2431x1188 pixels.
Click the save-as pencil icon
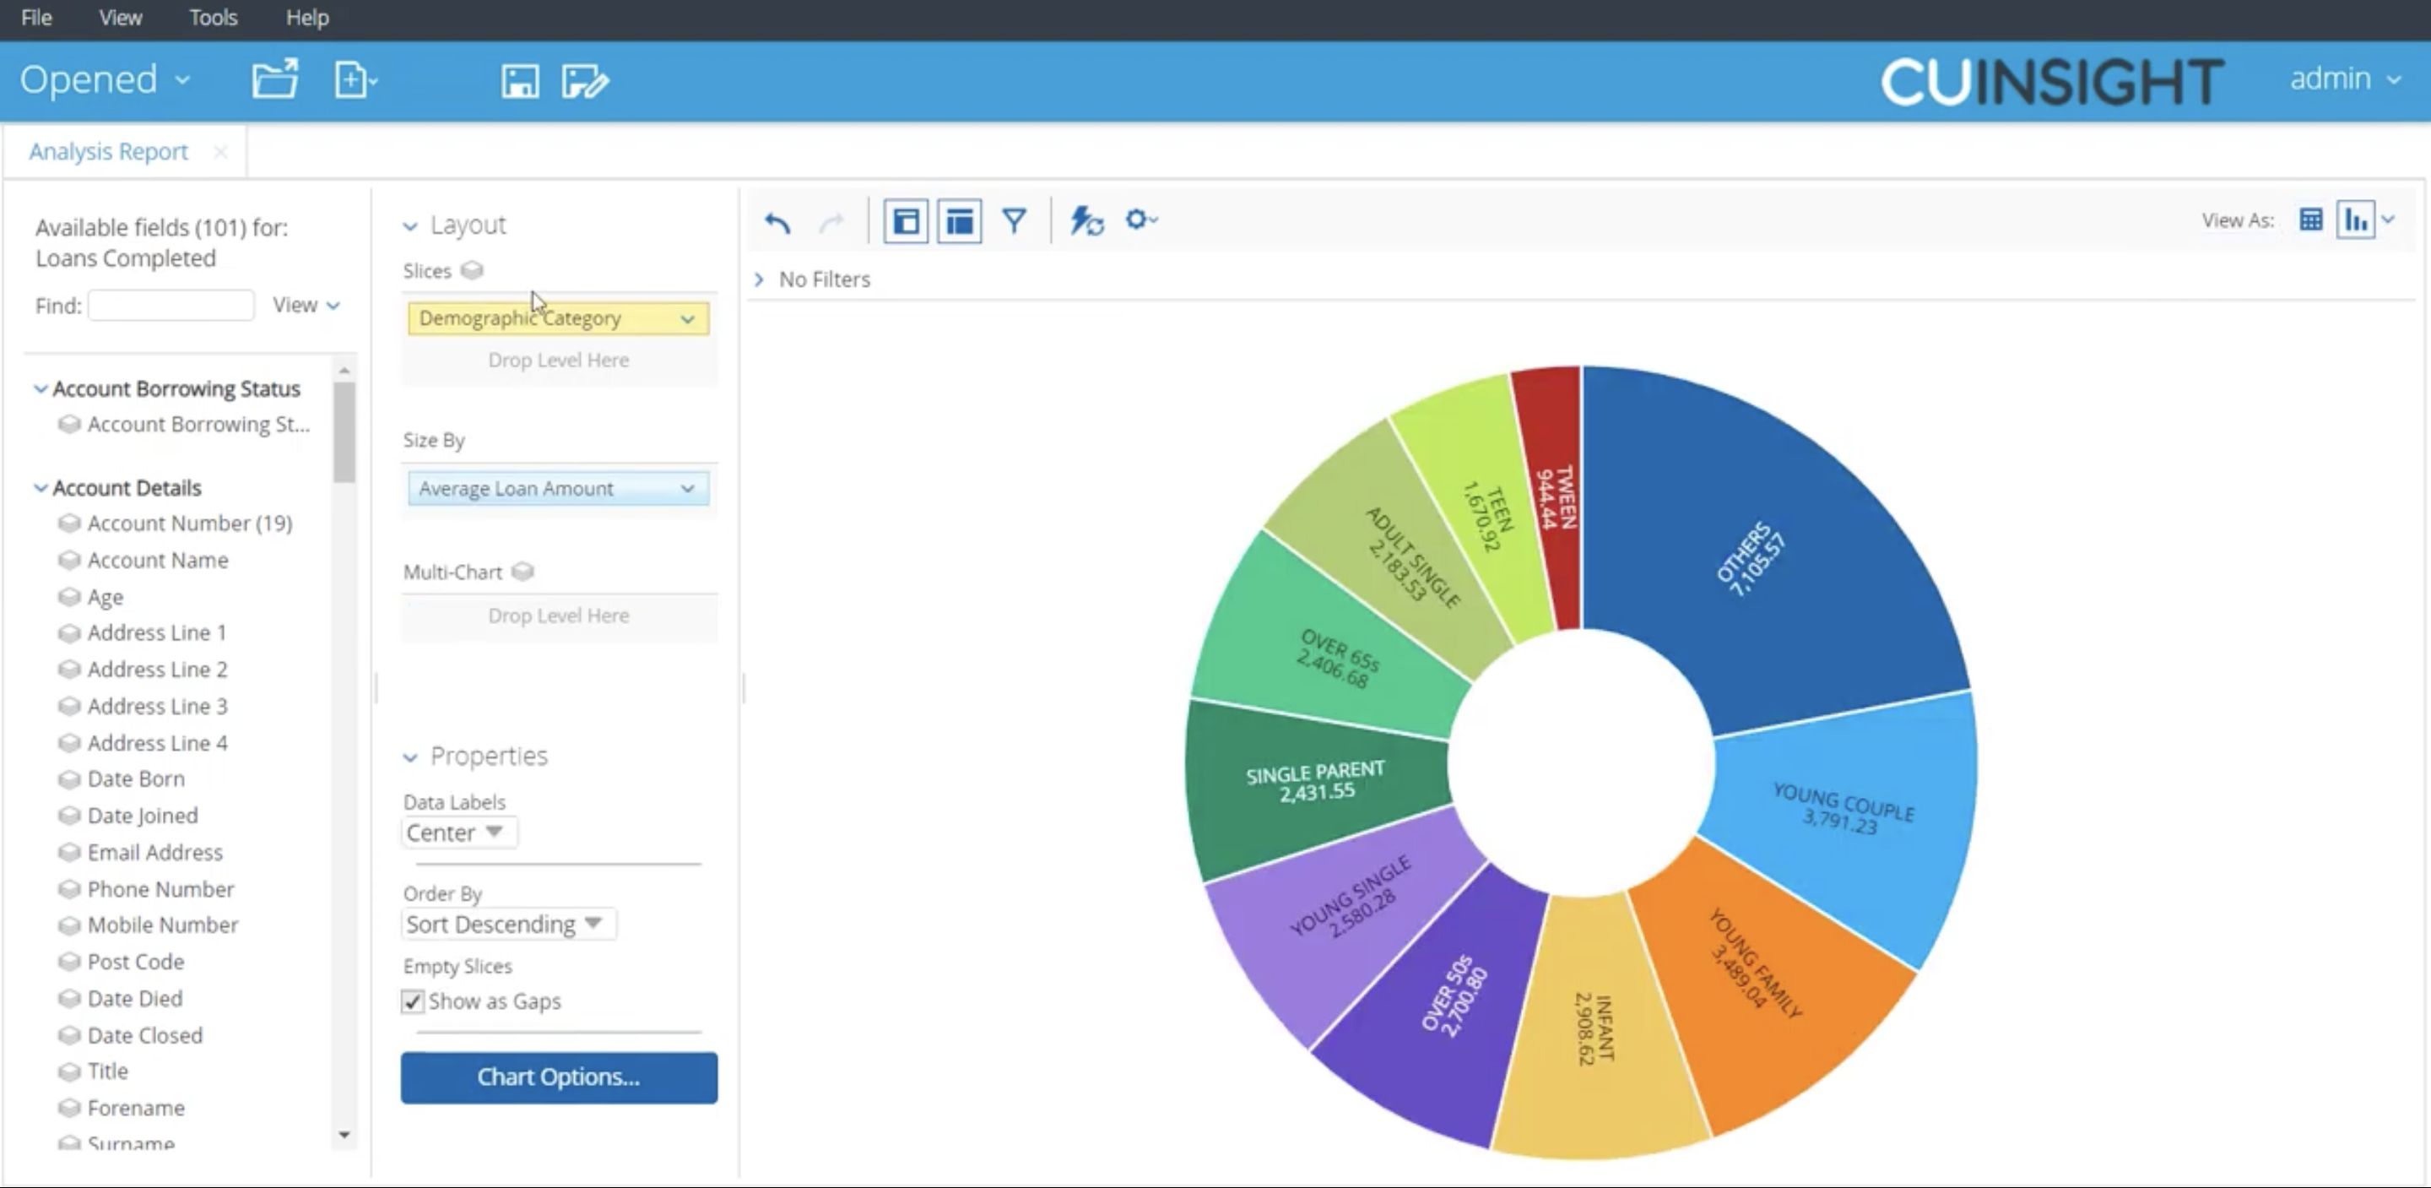584,81
